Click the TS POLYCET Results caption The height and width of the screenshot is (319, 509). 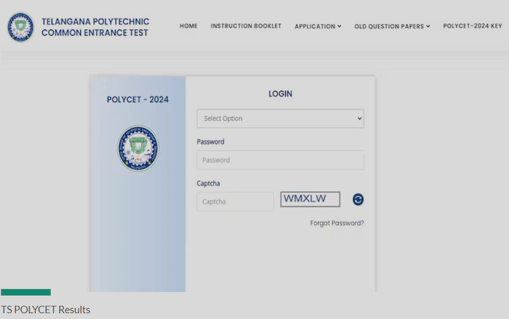[45, 310]
